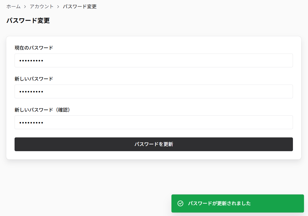Focus the 新しいパスワード（確認） input field
The width and height of the screenshot is (308, 216).
[x=154, y=122]
